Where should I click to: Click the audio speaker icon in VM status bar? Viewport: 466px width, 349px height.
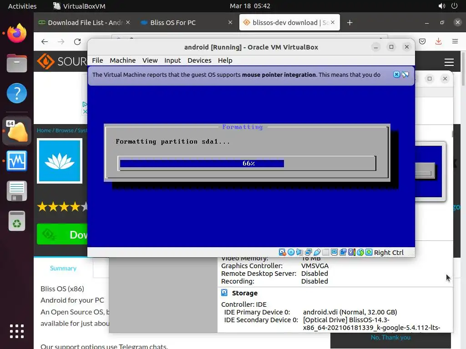[x=299, y=252]
